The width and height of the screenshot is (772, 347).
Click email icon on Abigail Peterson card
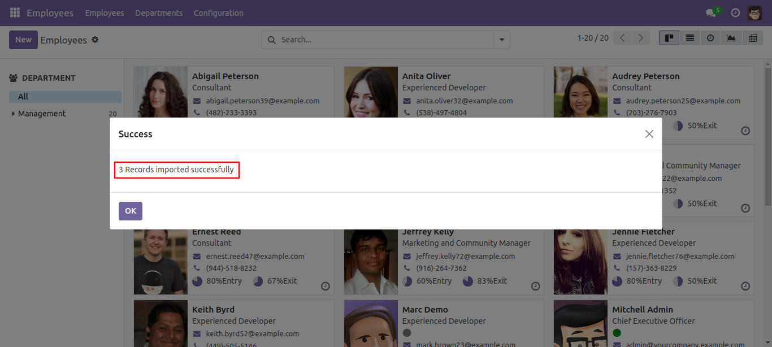[x=197, y=101]
